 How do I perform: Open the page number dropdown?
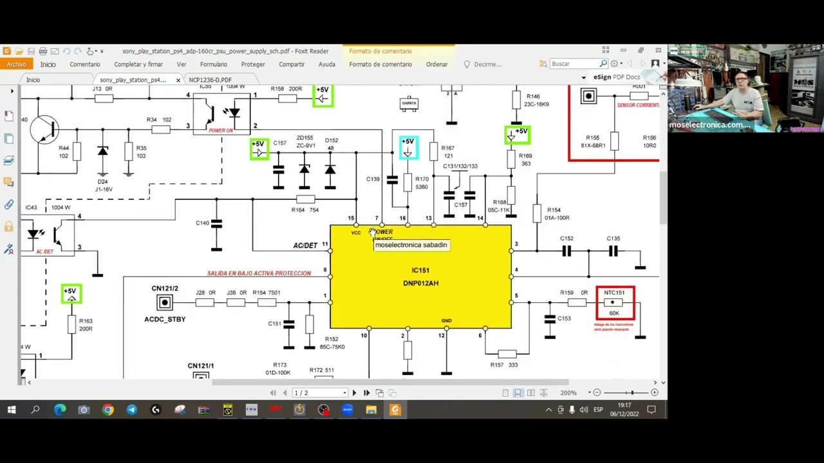click(x=344, y=393)
